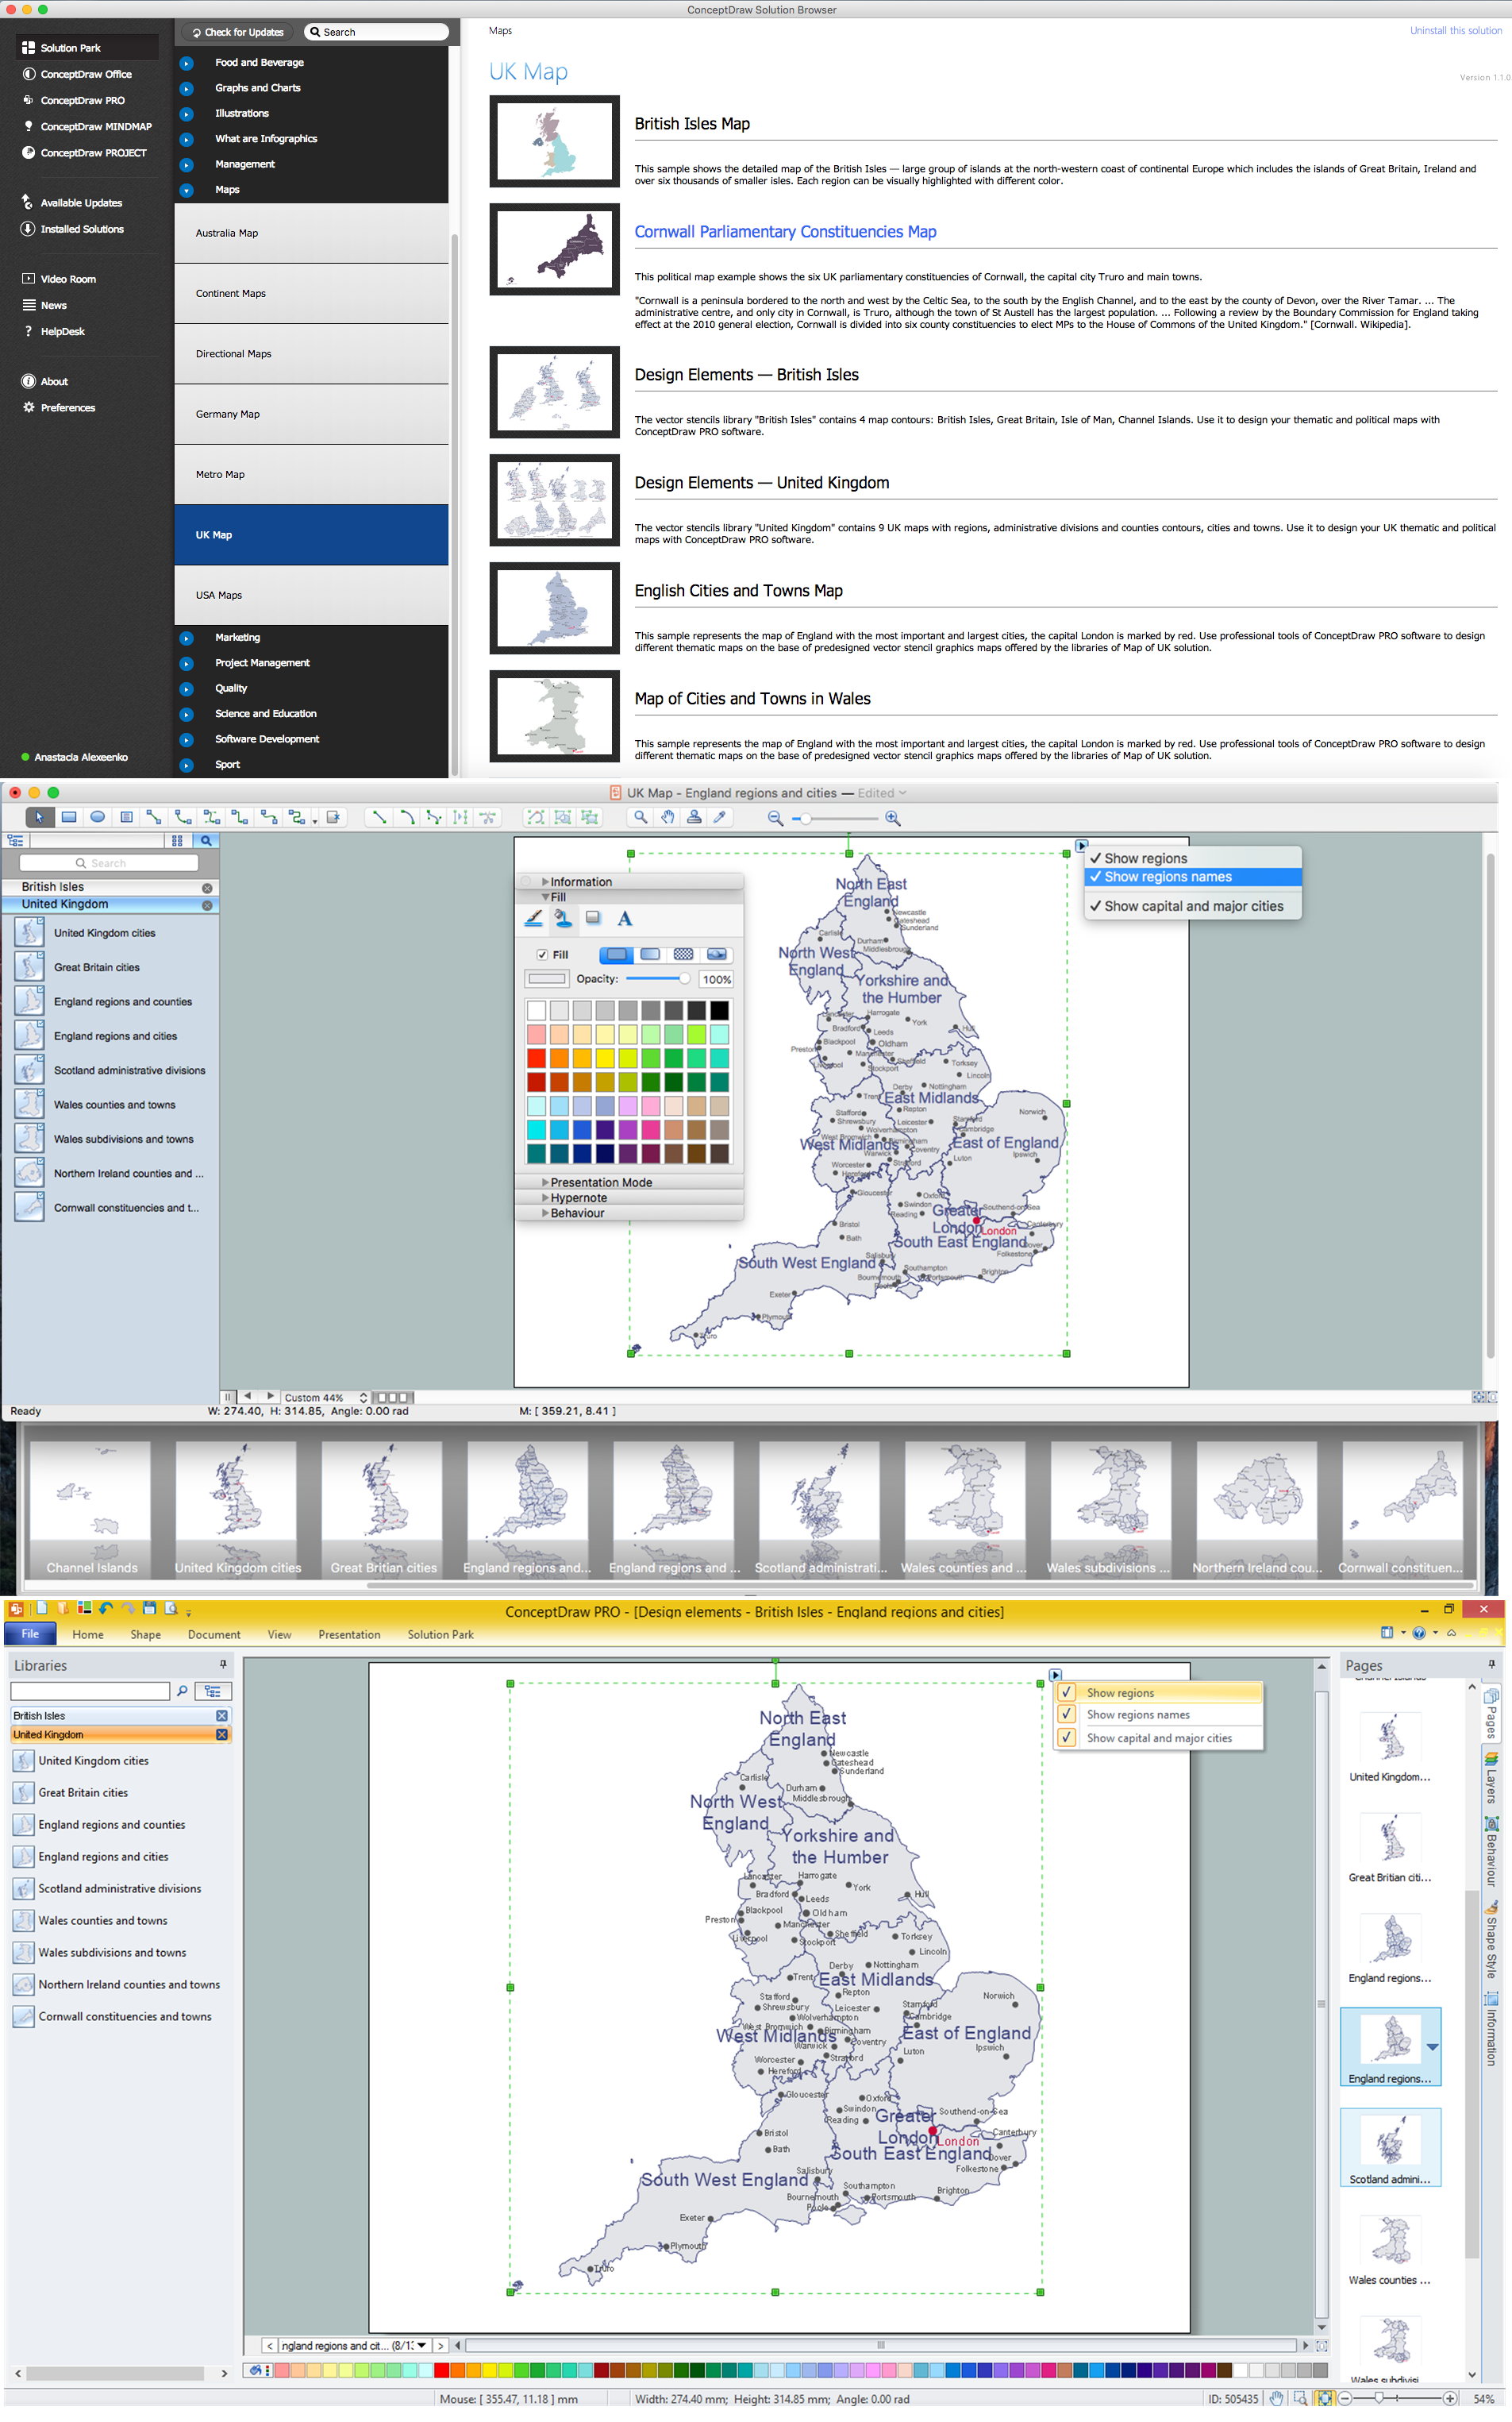Open the File tab in ribbon
Screen dimensions: 1512x2422
click(x=31, y=1633)
